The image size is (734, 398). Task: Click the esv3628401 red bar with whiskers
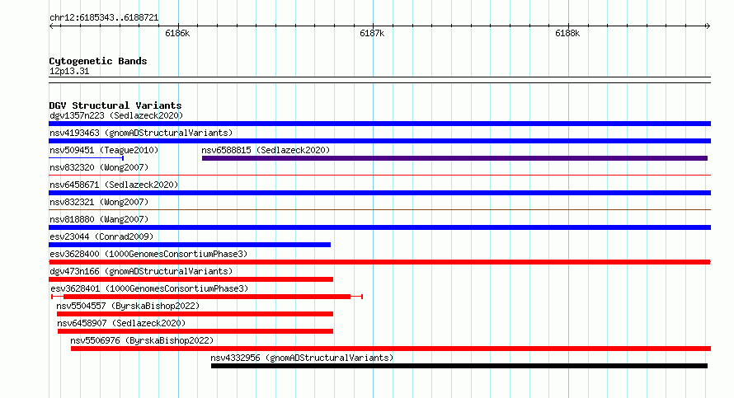(x=207, y=297)
